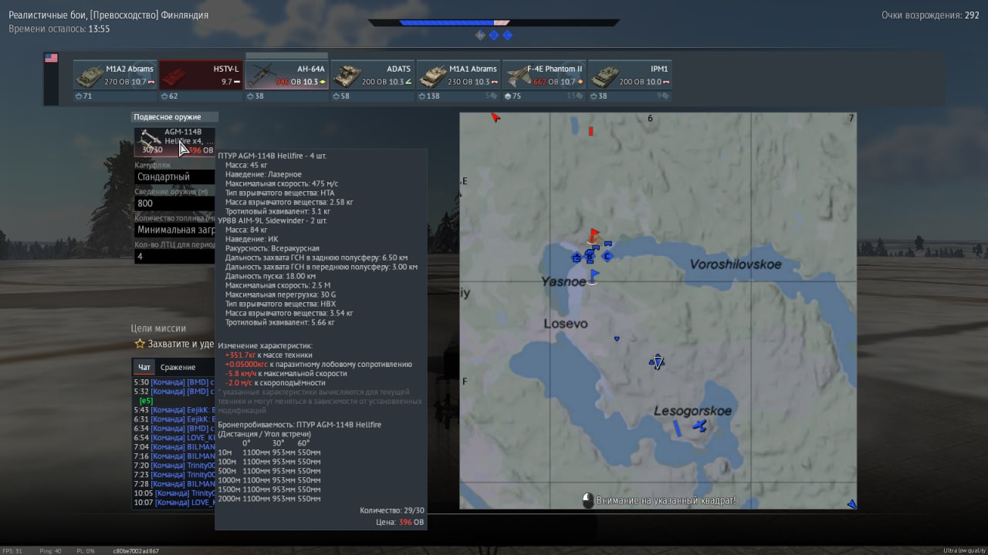Screen dimensions: 988x555
Task: Open the AGM-114B Hellfire weapon preset selector
Action: [174, 141]
